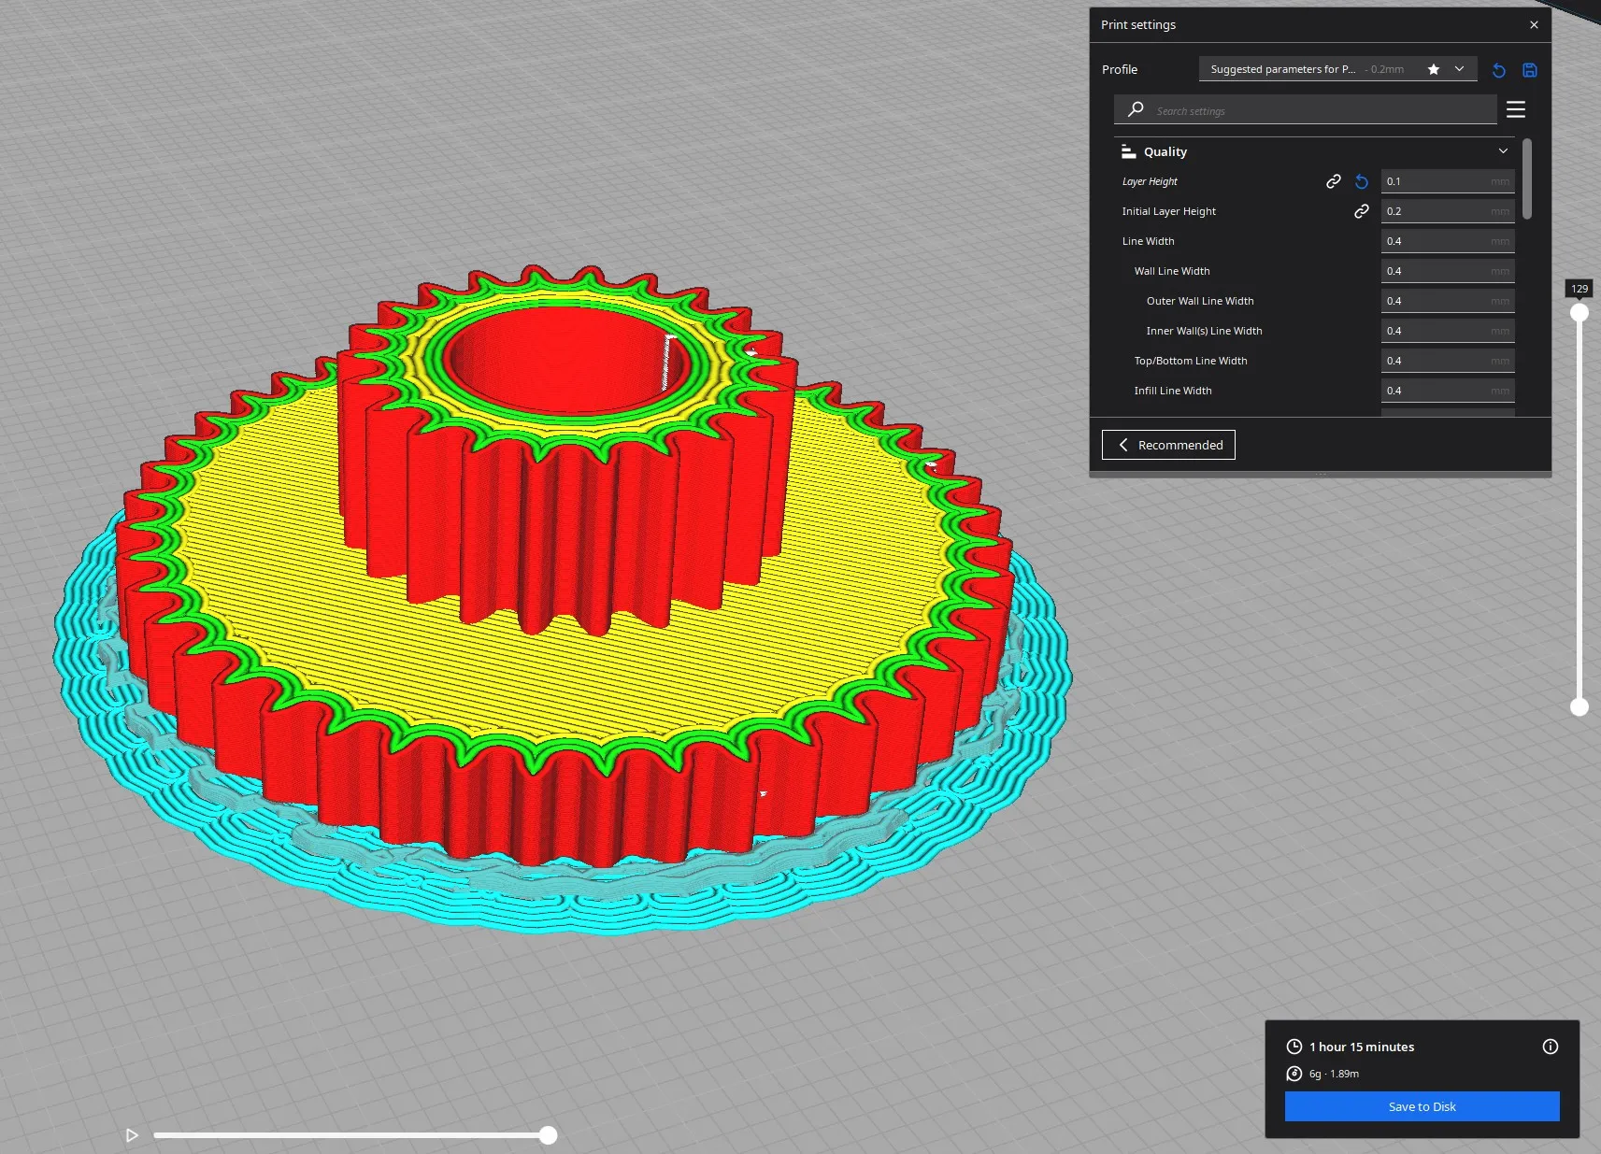Open the Profile dropdown
The height and width of the screenshot is (1154, 1601).
(1459, 69)
